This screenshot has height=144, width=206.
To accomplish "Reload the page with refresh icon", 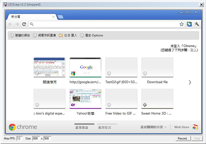I will 24,24.
